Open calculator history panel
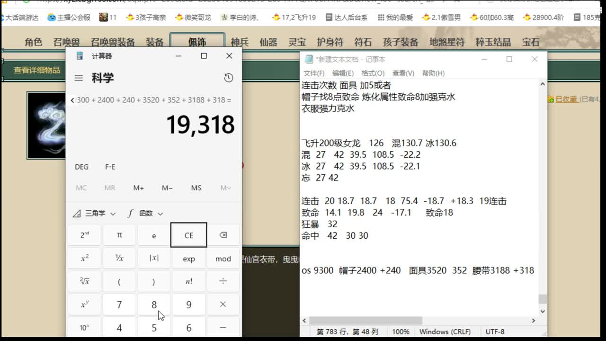The height and width of the screenshot is (341, 606). [x=229, y=78]
